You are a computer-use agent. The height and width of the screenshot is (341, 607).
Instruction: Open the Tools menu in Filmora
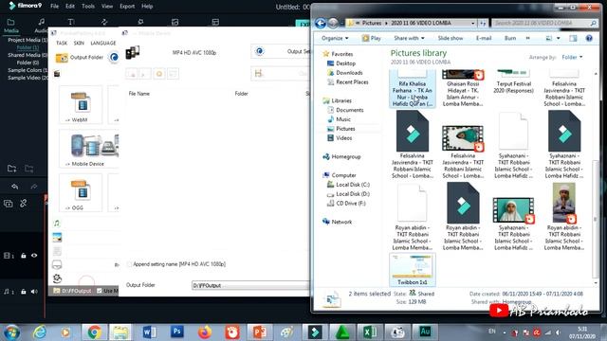tap(88, 7)
